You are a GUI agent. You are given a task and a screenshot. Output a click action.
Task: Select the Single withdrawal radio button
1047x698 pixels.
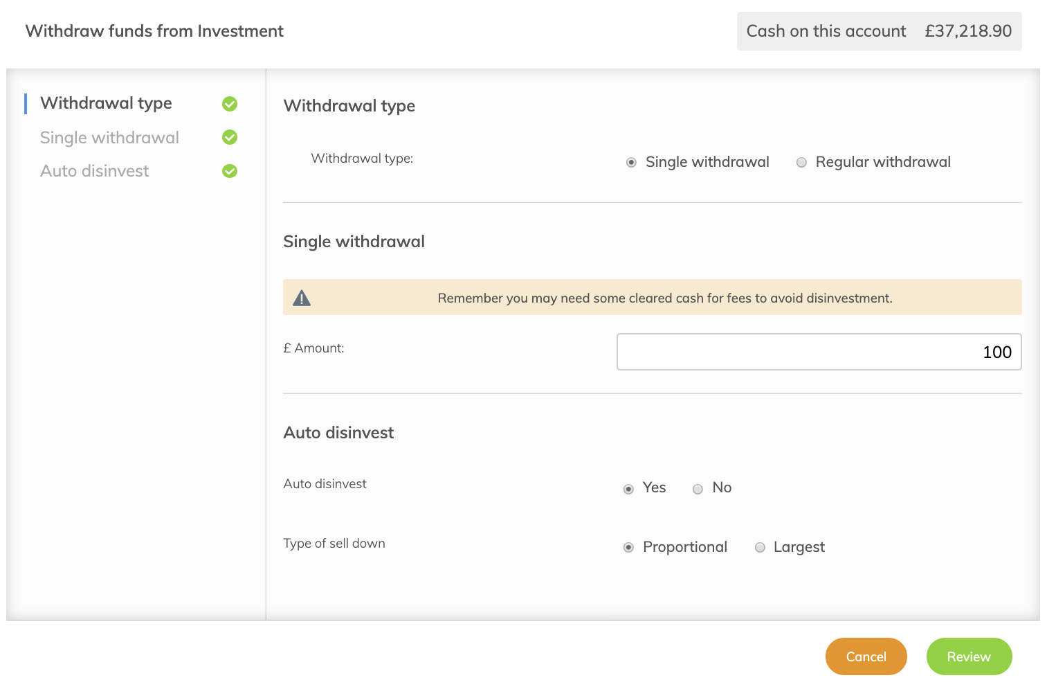630,162
